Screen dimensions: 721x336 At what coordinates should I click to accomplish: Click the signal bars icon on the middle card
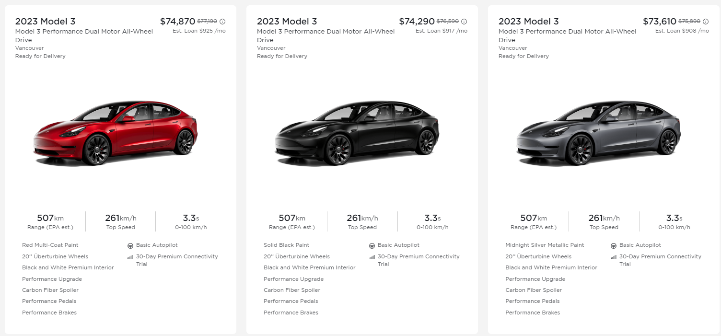coord(372,257)
